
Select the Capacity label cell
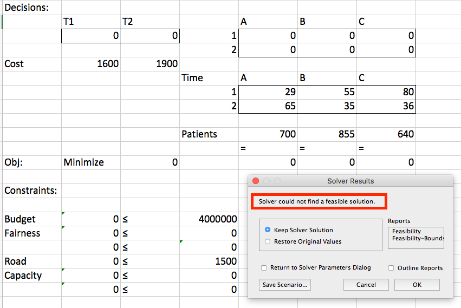[32, 276]
